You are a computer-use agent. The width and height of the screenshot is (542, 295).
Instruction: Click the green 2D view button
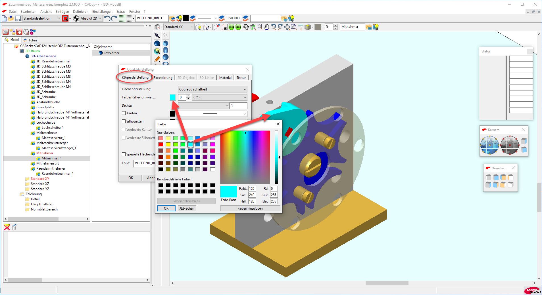point(232,27)
